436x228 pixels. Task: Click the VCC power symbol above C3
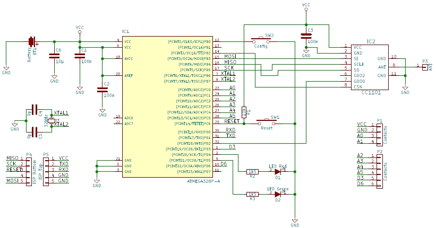click(306, 7)
